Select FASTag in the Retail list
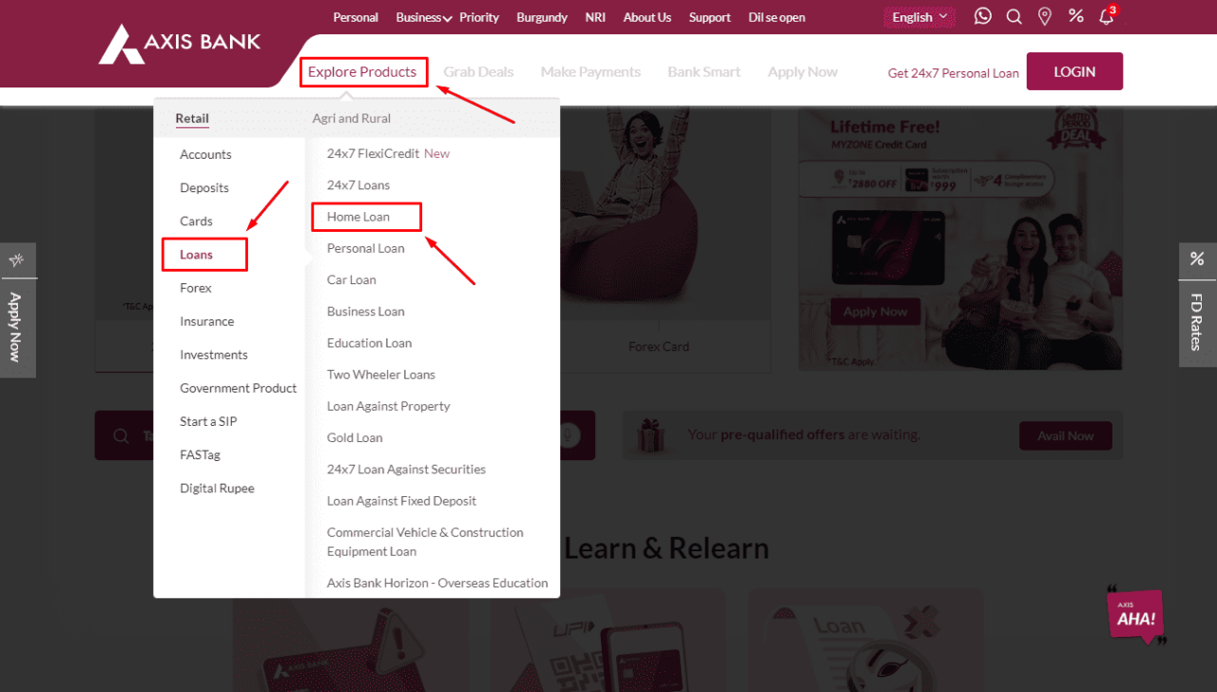This screenshot has width=1217, height=692. (x=200, y=454)
